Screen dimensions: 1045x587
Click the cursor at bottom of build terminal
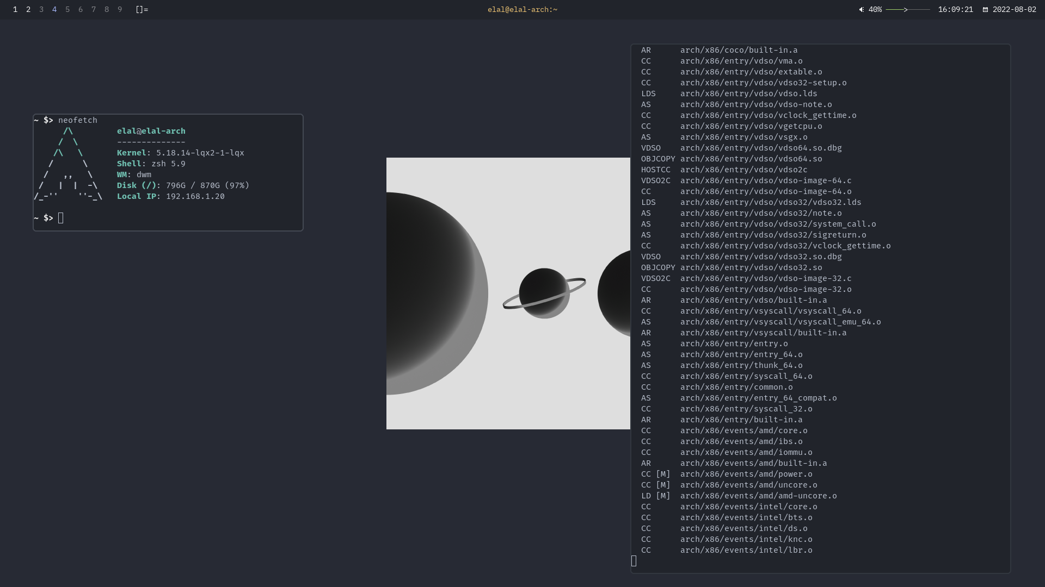[634, 561]
